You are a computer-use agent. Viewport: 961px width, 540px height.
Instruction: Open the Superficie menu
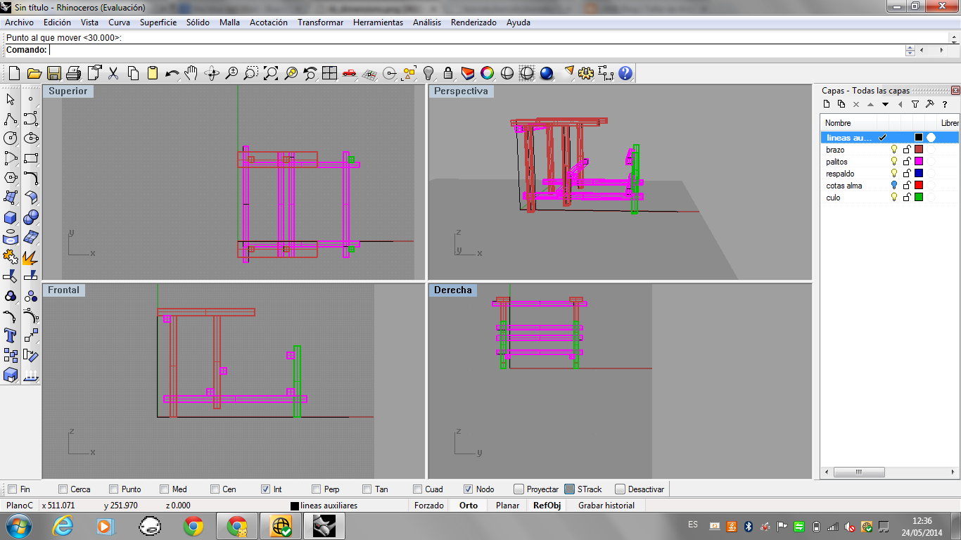coord(158,22)
